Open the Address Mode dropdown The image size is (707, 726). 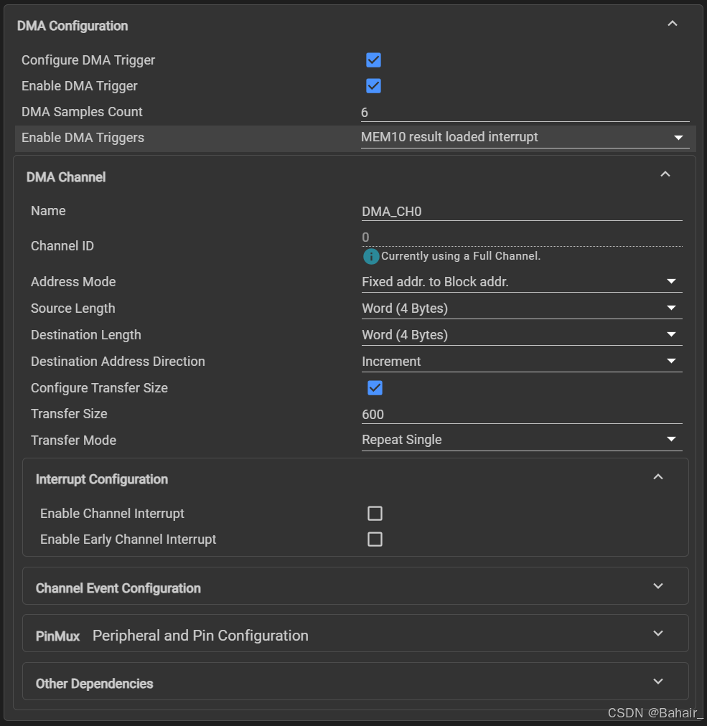tap(521, 282)
